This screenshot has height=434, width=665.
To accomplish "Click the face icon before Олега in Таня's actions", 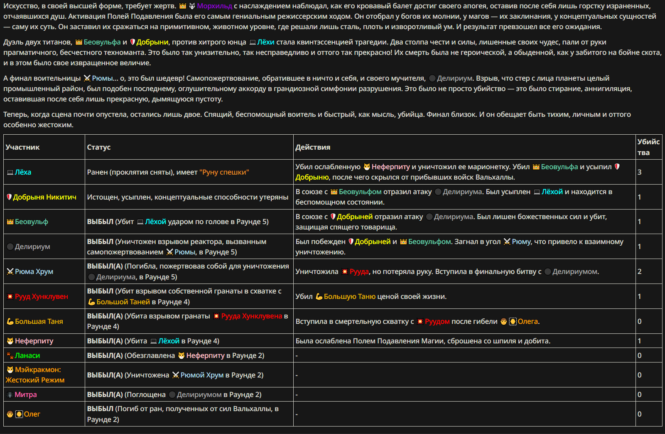I will [503, 321].
